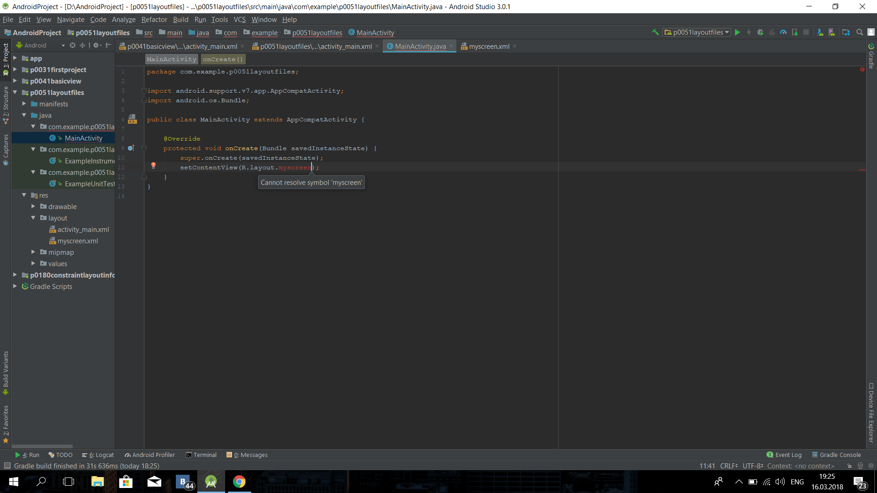The width and height of the screenshot is (877, 493).
Task: Open Chrome from the Windows taskbar
Action: tap(239, 482)
